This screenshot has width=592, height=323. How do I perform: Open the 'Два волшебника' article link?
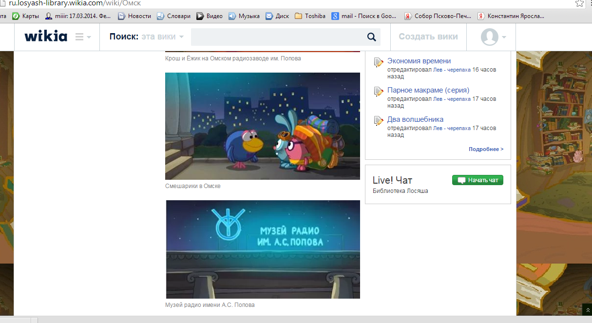click(x=415, y=119)
